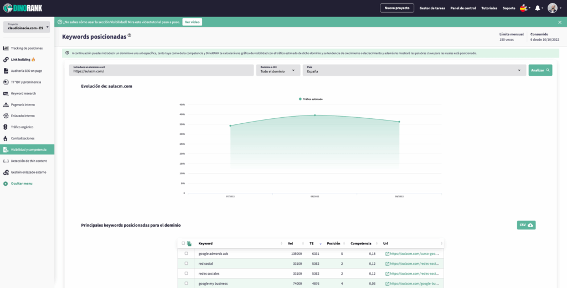Viewport: 567px width, 288px height.
Task: Click the Excel export icon in table header
Action: pos(189,243)
